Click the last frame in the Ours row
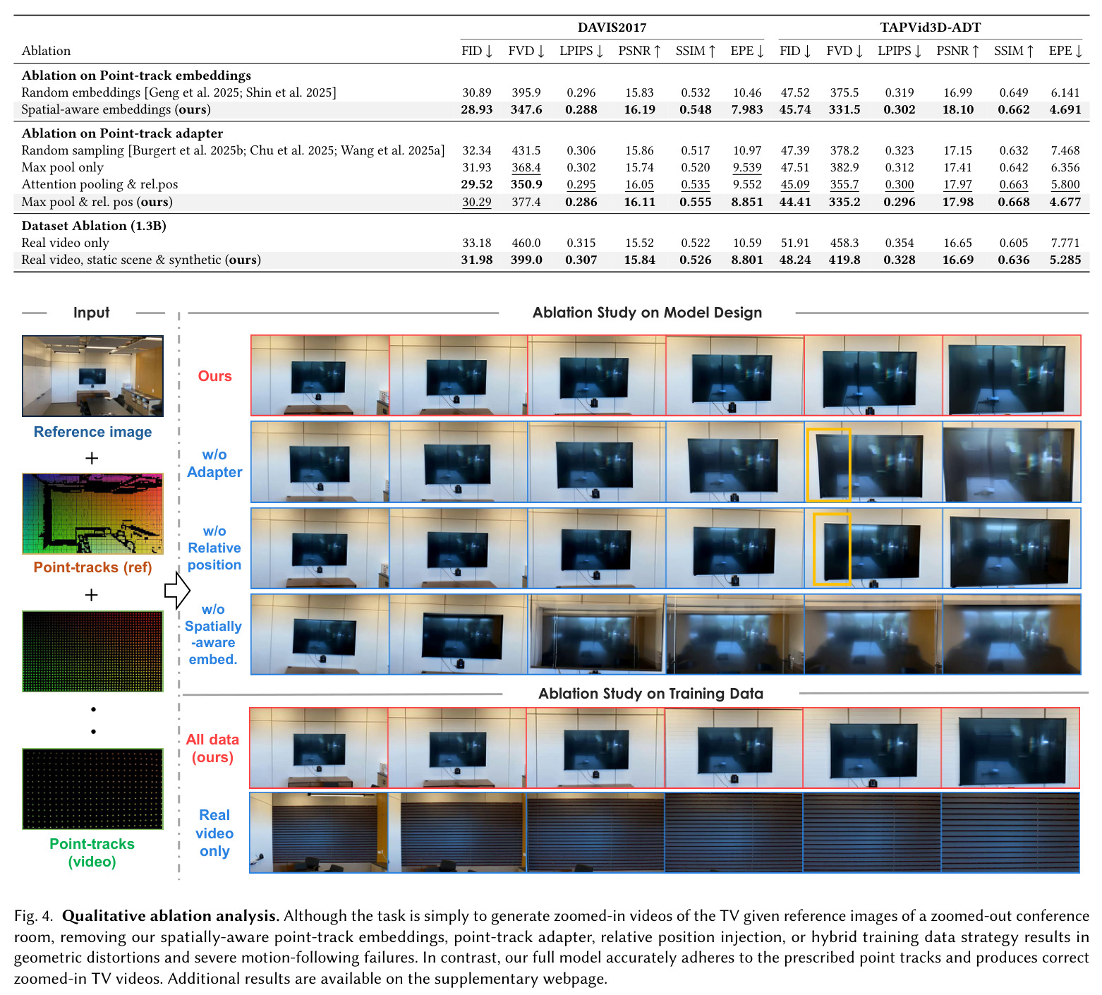Image resolution: width=1102 pixels, height=995 pixels. pos(1012,375)
